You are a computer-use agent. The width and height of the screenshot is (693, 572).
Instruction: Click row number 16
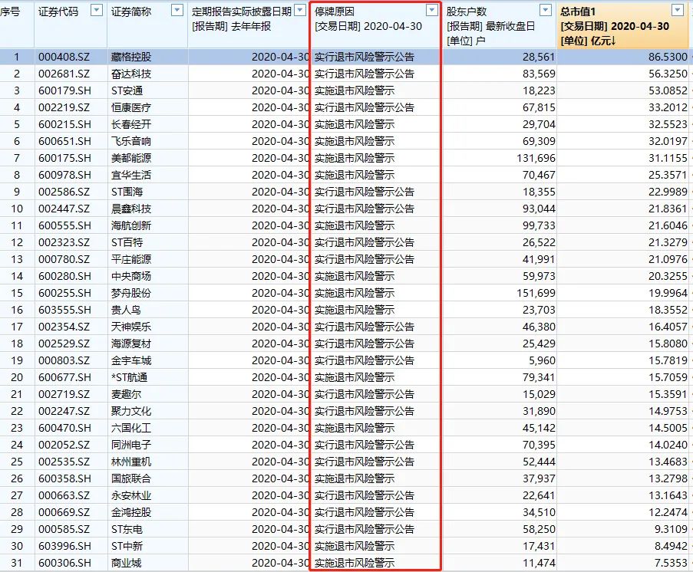point(17,310)
